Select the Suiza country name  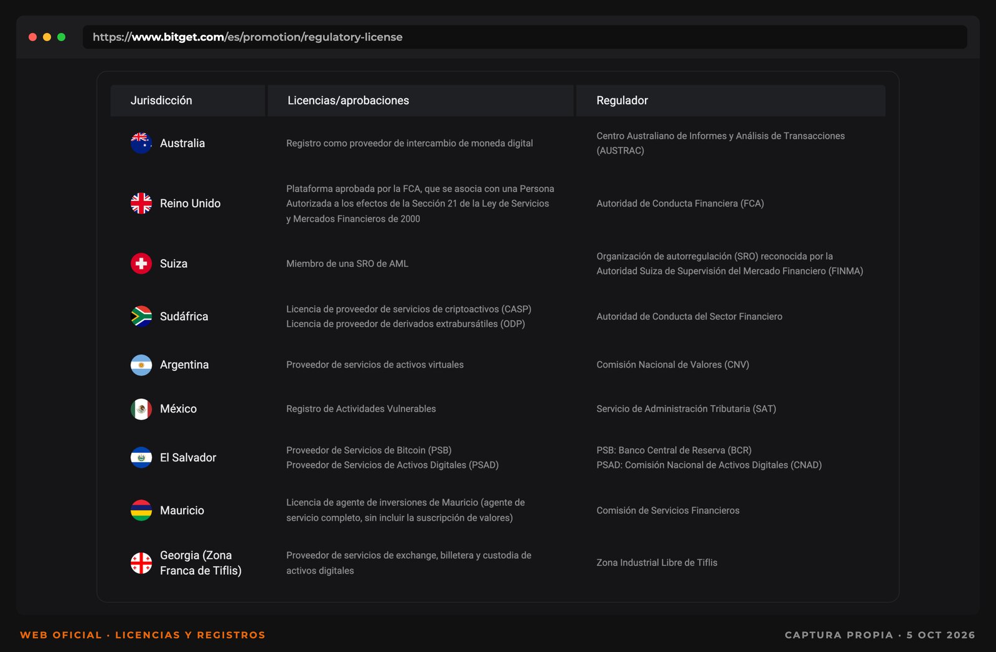click(174, 264)
